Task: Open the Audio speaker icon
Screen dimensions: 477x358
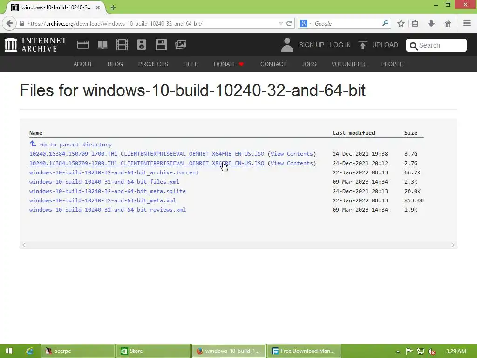Action: (142, 45)
